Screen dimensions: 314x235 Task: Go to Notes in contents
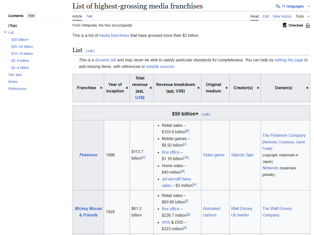click(x=13, y=82)
